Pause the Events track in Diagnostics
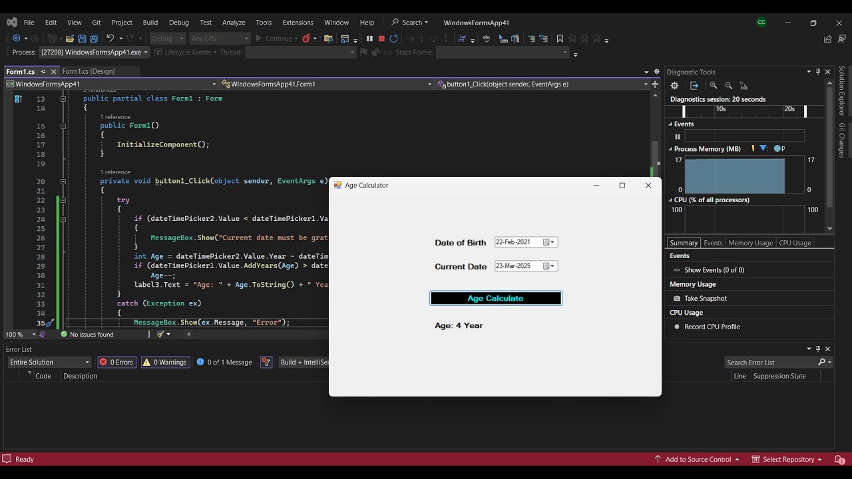Image resolution: width=852 pixels, height=479 pixels. pos(678,137)
